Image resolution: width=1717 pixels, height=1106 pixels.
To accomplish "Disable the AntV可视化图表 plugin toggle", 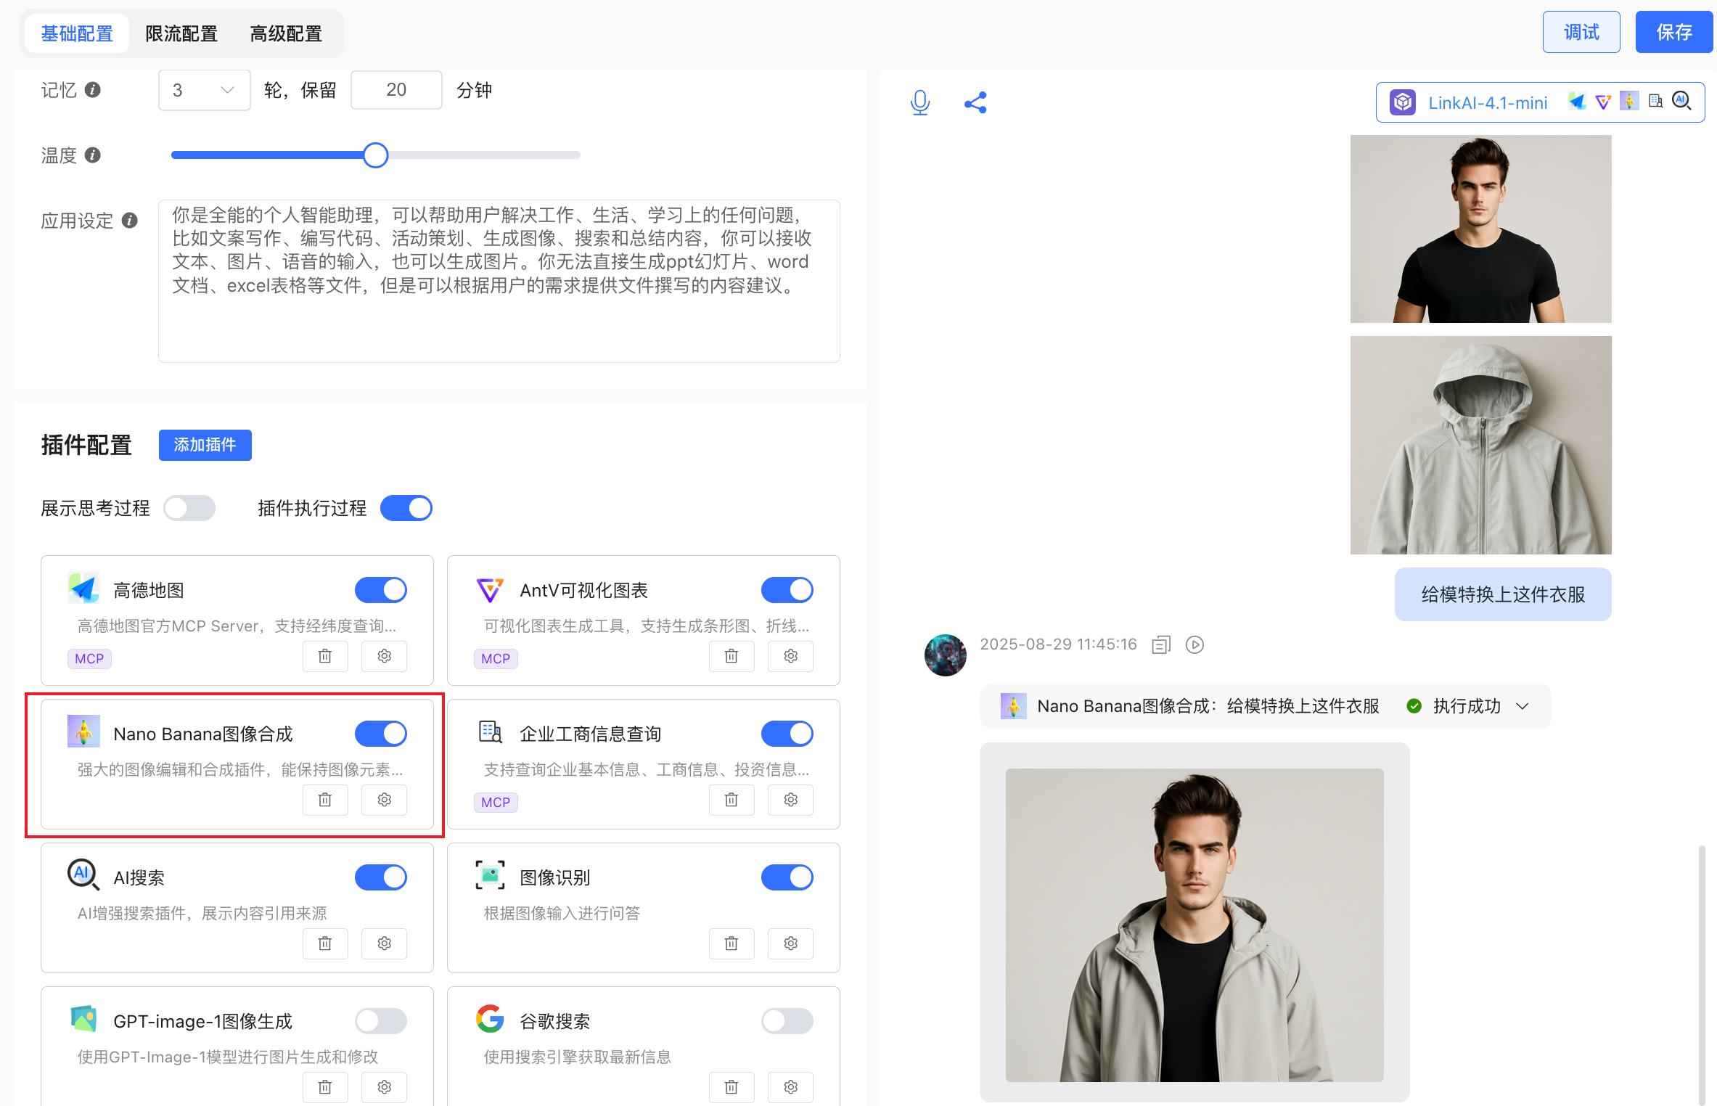I will coord(787,590).
